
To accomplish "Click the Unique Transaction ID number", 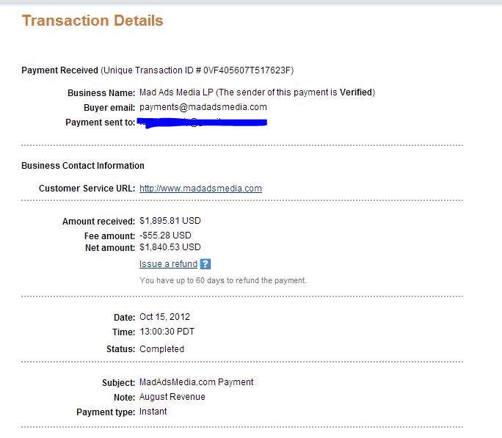I will point(247,70).
